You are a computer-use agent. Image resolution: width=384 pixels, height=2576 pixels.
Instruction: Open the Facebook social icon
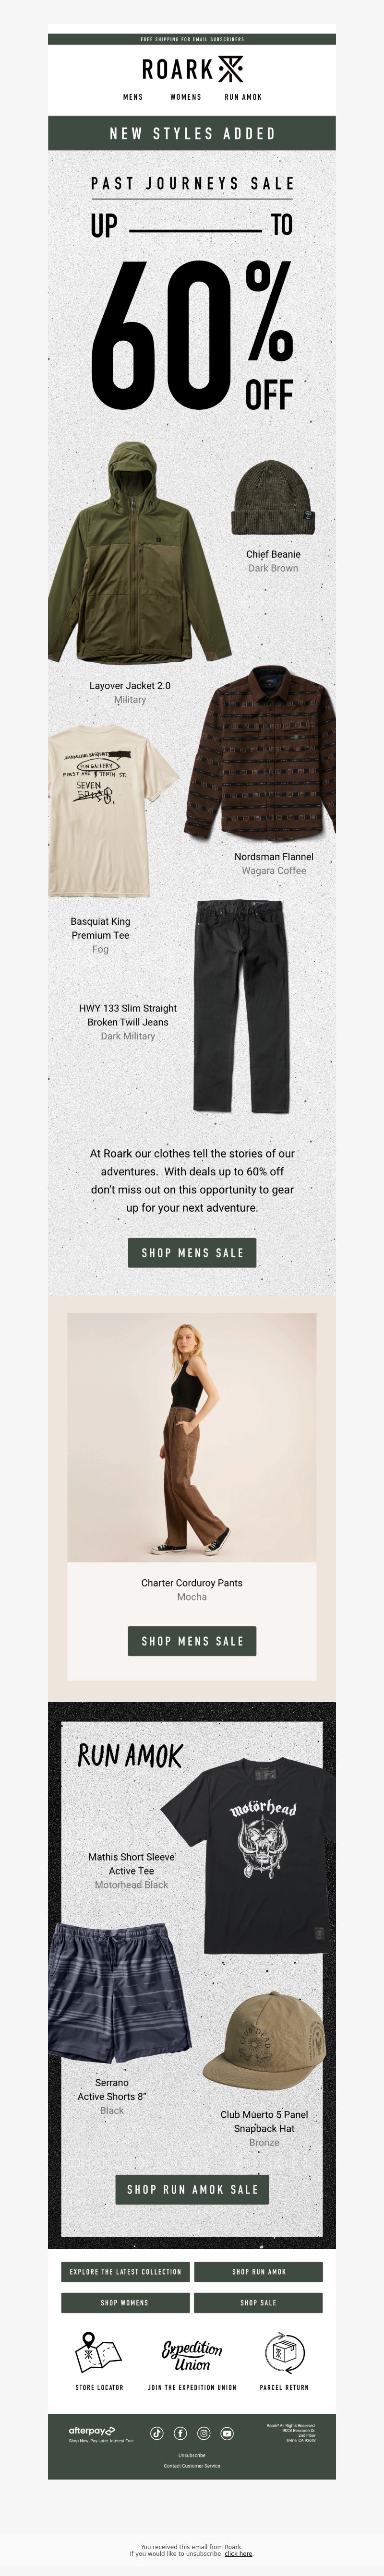click(x=180, y=2433)
